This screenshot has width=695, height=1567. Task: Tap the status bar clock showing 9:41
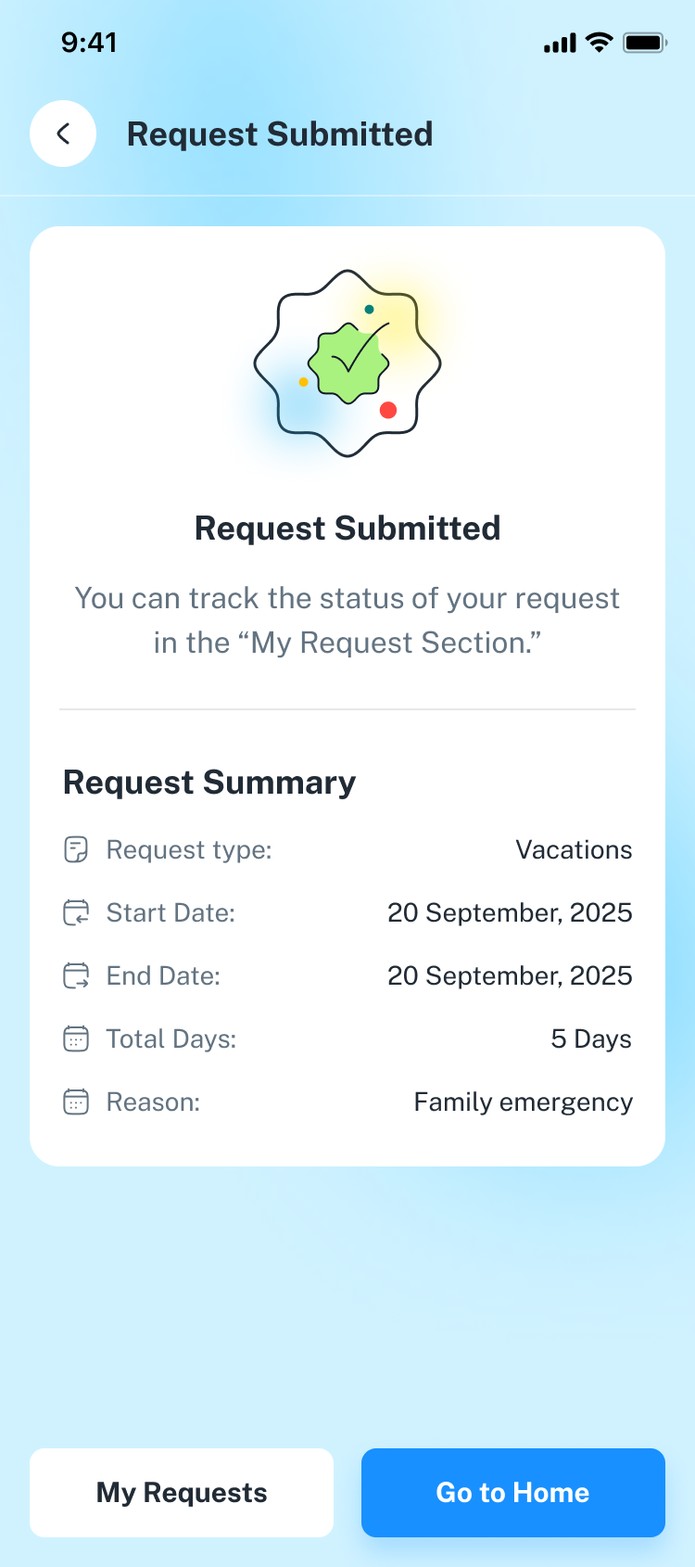pyautogui.click(x=89, y=43)
